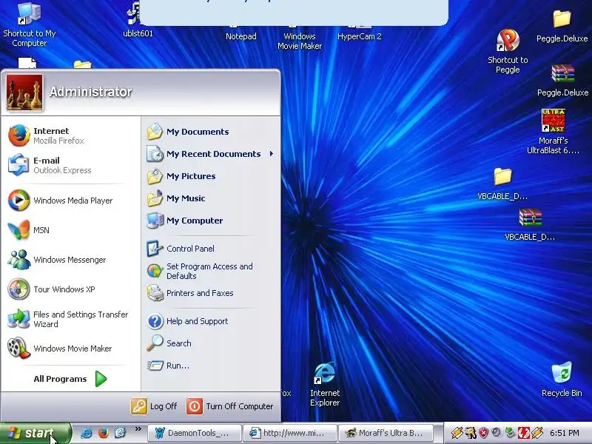This screenshot has width=592, height=444.
Task: Select the VBCABLE_D... folder icon
Action: (502, 184)
